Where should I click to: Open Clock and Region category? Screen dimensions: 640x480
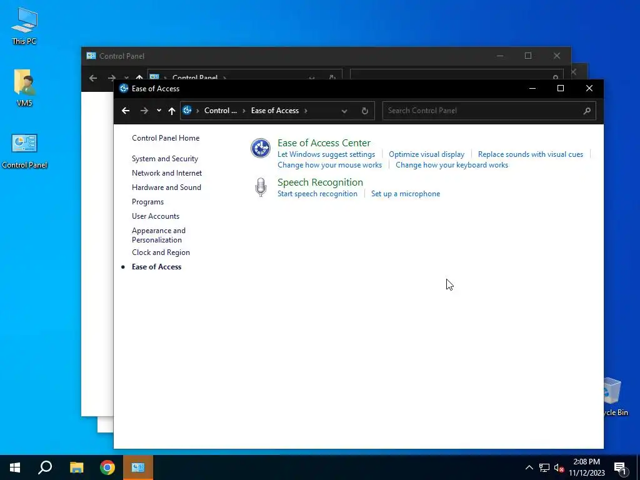(161, 252)
